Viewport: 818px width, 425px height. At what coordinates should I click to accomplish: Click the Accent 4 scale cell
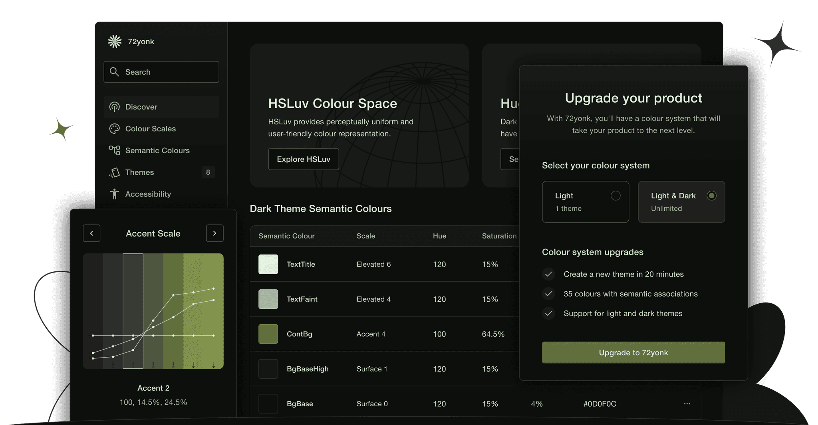coord(371,334)
